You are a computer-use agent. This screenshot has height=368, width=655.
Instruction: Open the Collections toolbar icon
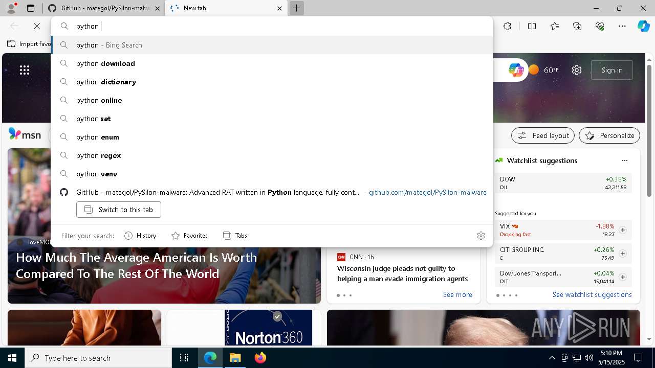[x=577, y=26]
